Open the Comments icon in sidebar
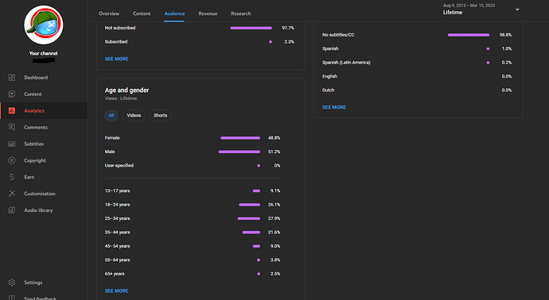 (x=12, y=127)
